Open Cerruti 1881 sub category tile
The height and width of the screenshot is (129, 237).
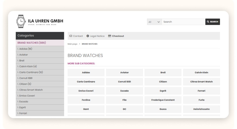click(124, 82)
